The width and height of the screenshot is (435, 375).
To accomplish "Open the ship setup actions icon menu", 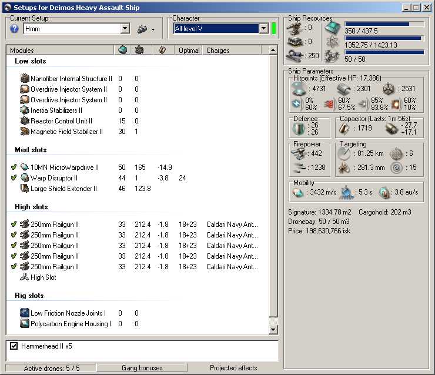I will (145, 29).
